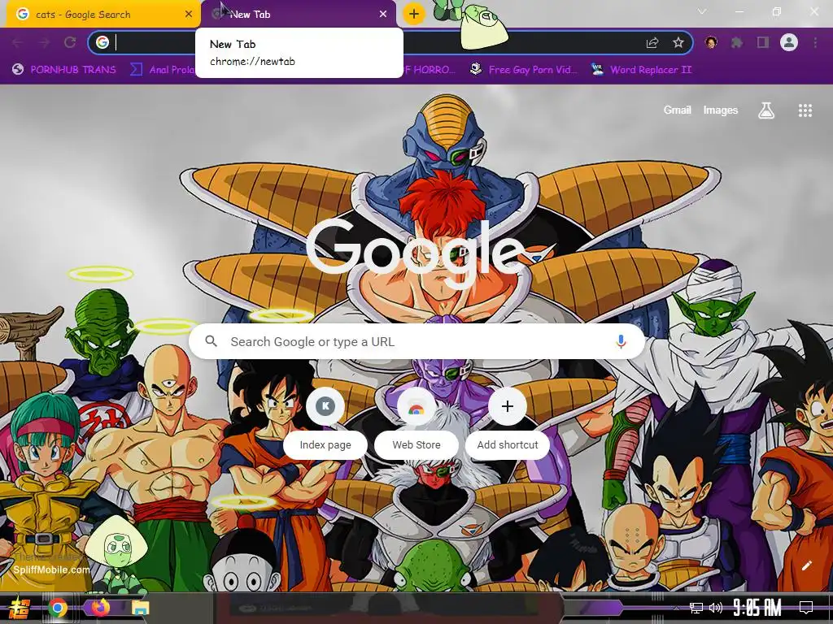
Task: Launch Firefox from the taskbar
Action: 99,608
